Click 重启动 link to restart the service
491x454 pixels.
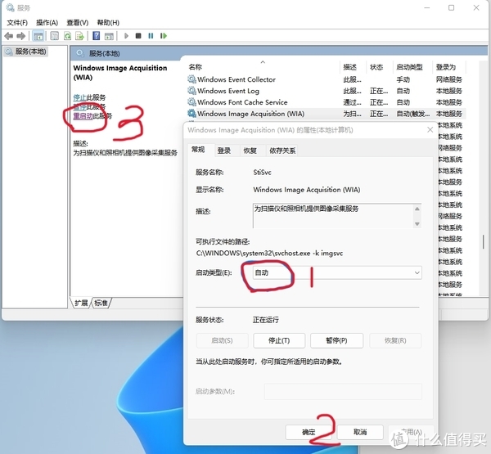coord(83,116)
